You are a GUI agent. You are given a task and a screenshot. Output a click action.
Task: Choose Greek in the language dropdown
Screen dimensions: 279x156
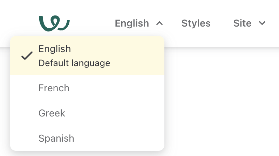[x=52, y=113]
